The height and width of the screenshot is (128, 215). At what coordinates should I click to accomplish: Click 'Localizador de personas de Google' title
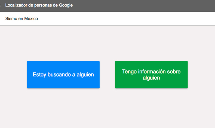[x=39, y=5]
